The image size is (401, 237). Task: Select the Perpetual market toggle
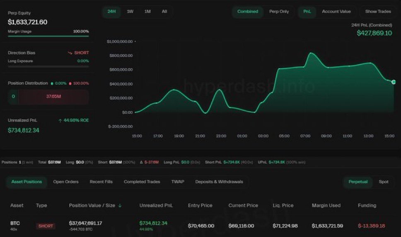358,182
